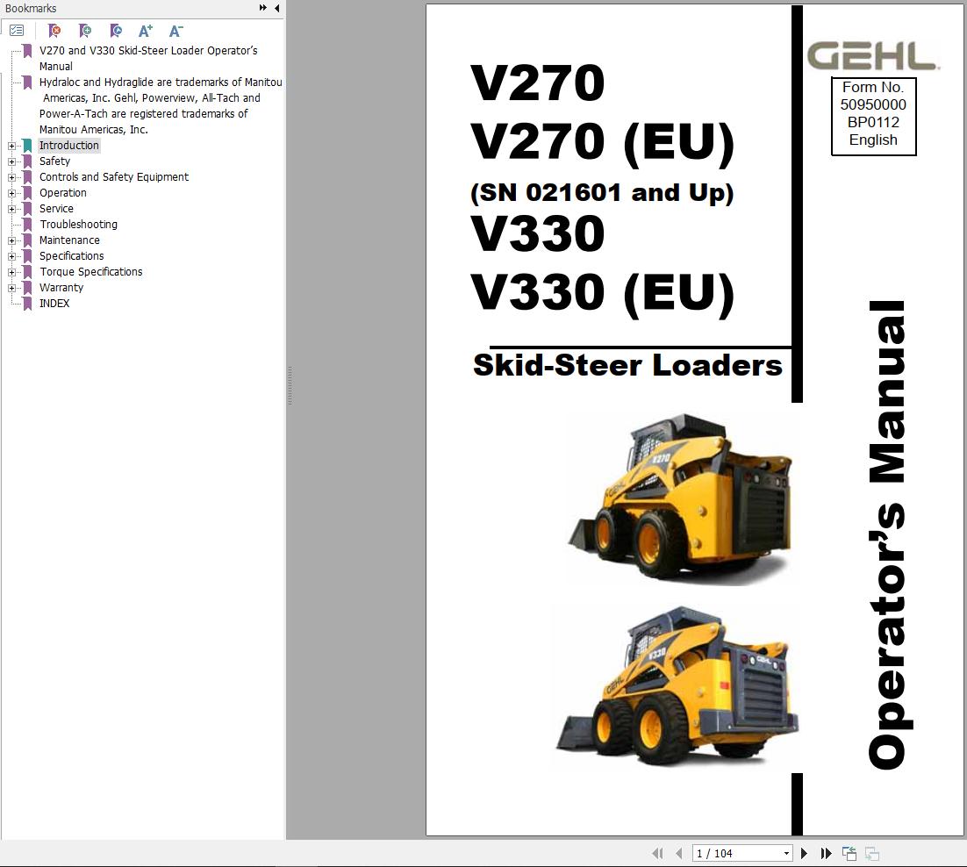
Task: Select the INDEX bookmark entry
Action: click(x=54, y=303)
